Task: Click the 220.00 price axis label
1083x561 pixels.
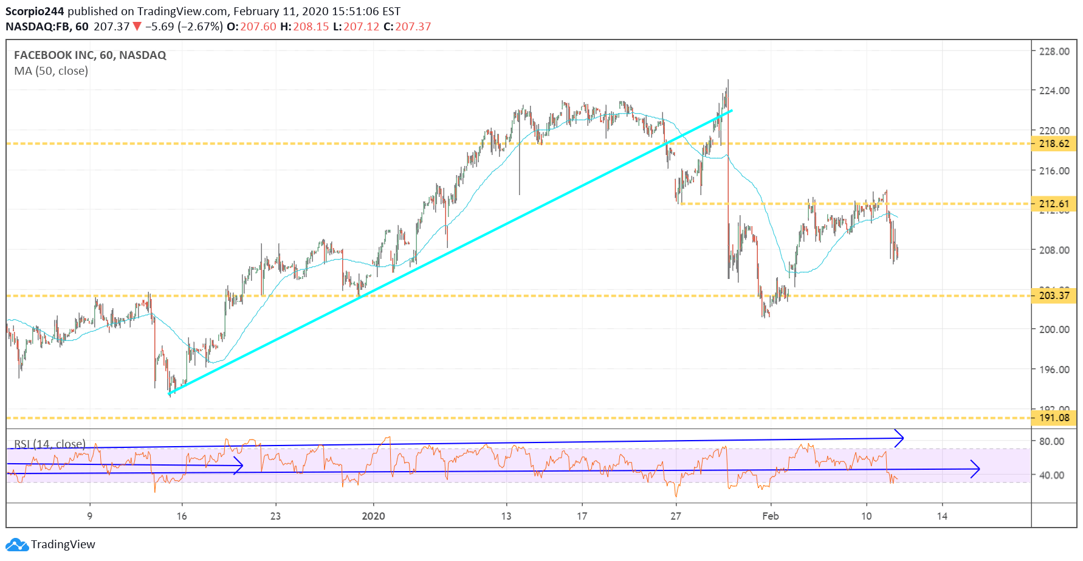Action: (x=1054, y=131)
